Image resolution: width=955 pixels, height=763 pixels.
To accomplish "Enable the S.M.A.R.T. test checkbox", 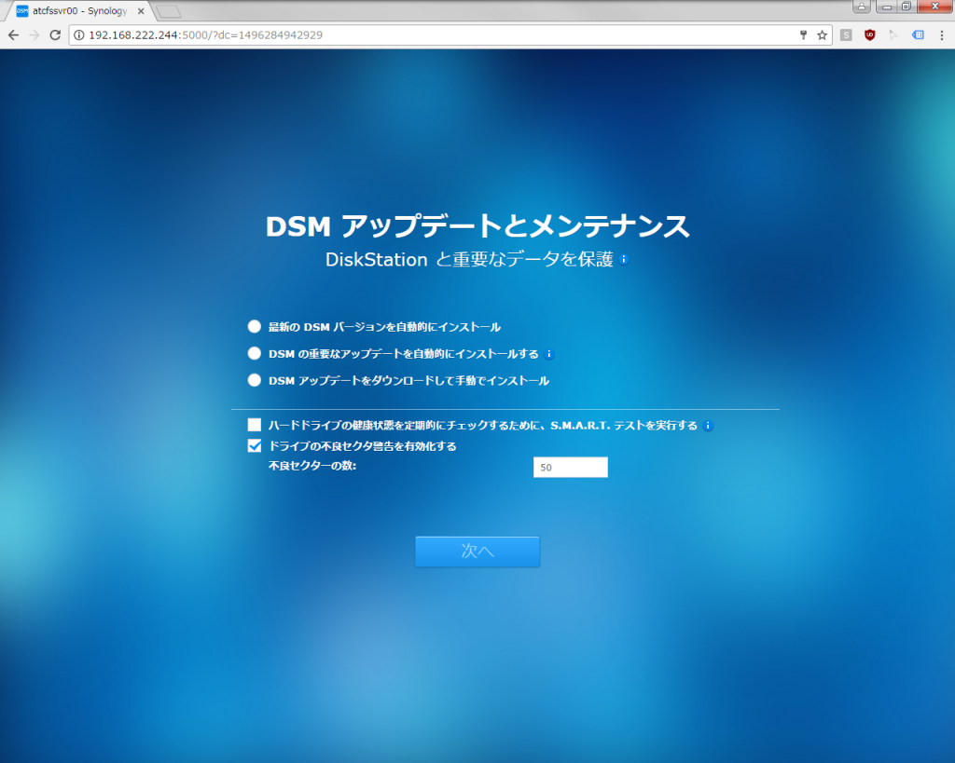I will pos(255,425).
